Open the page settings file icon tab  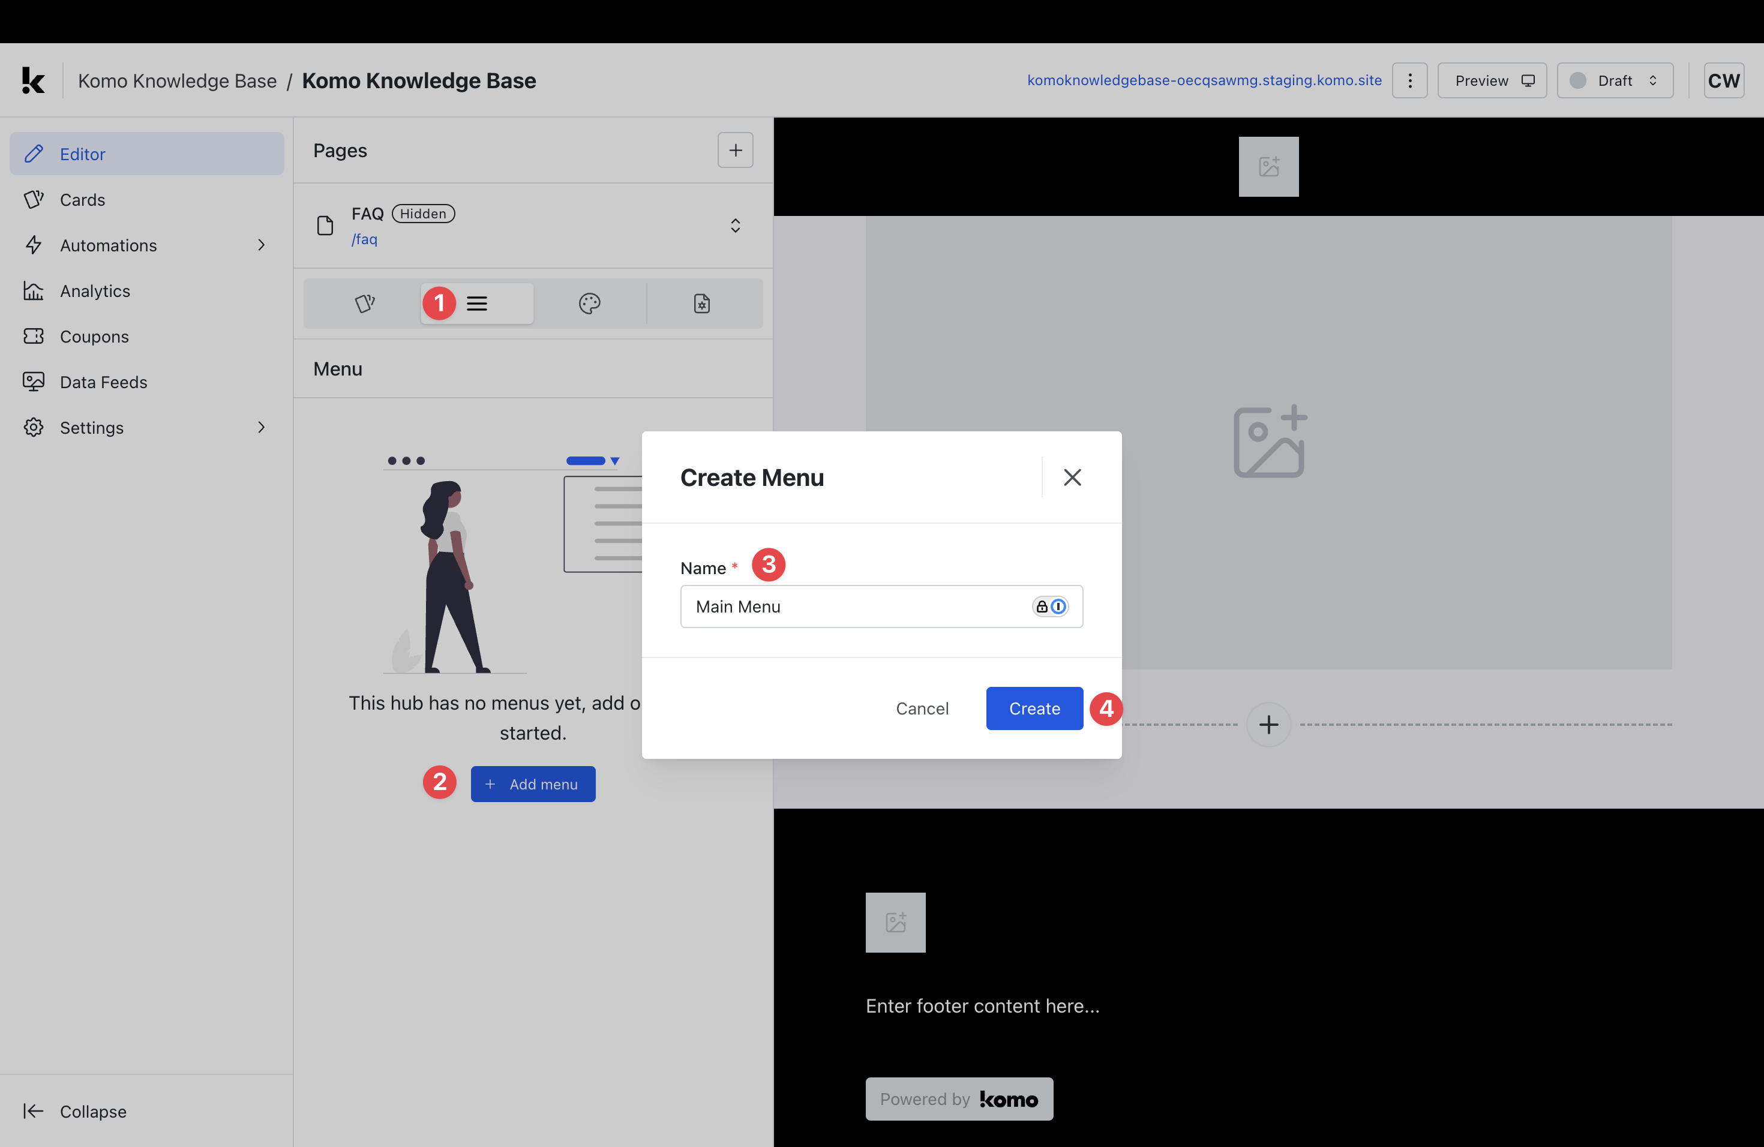(x=701, y=303)
